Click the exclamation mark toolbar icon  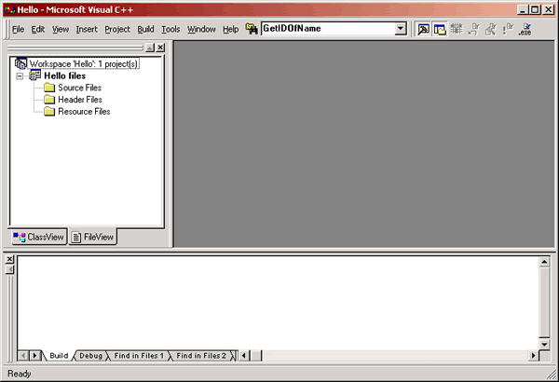tap(508, 29)
